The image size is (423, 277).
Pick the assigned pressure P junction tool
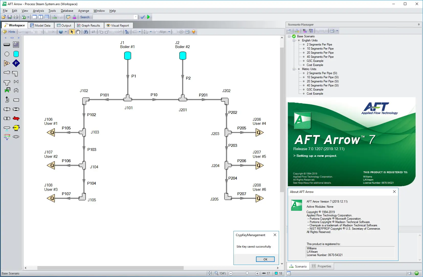pos(16,63)
